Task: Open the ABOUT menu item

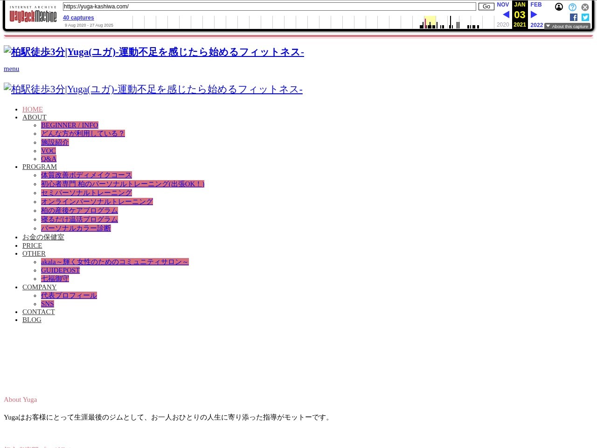Action: tap(35, 117)
